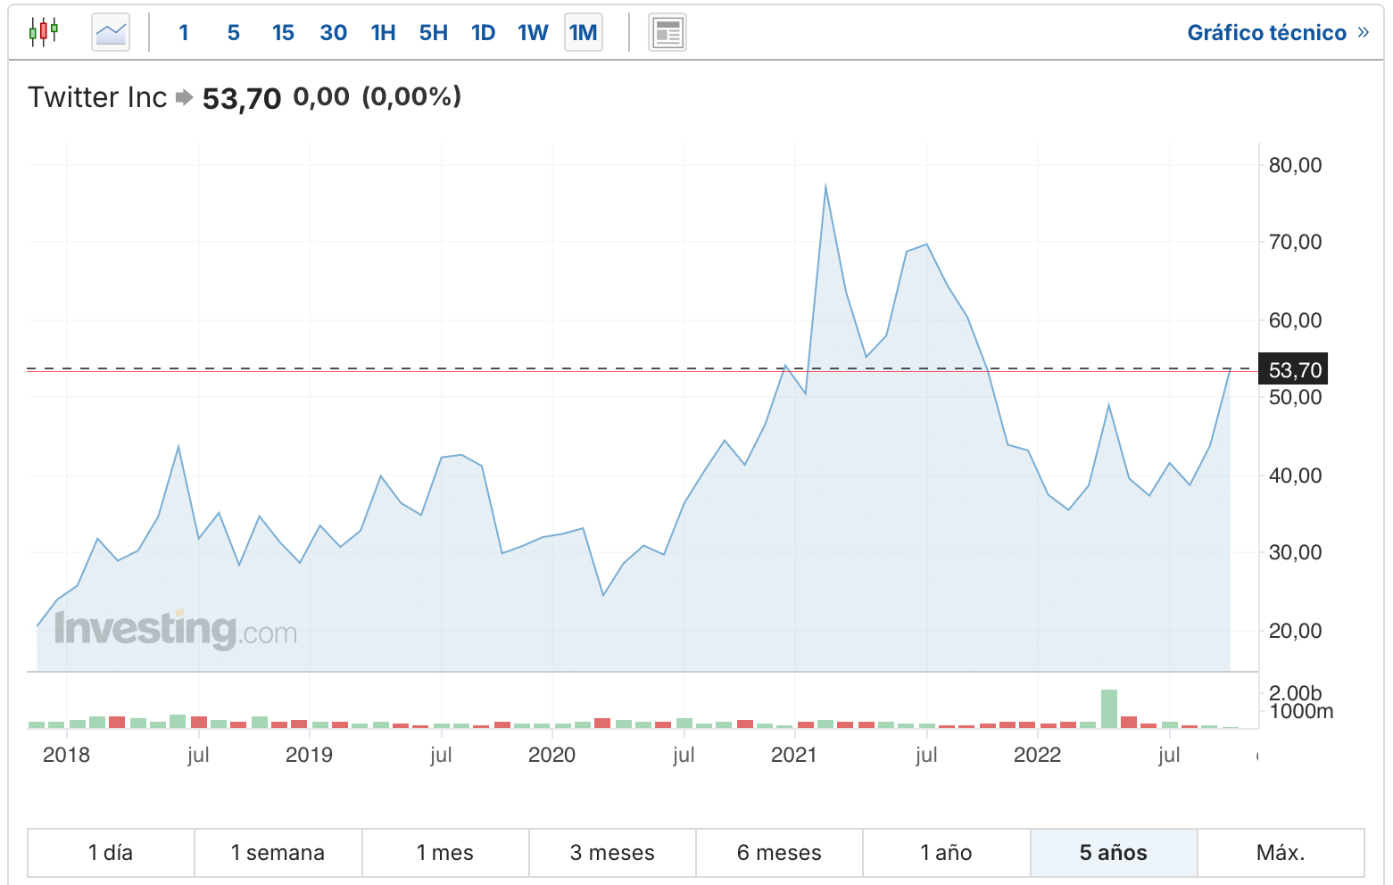Screen dimensions: 1393x885
Task: Switch to candlestick chart type
Action: click(x=43, y=32)
